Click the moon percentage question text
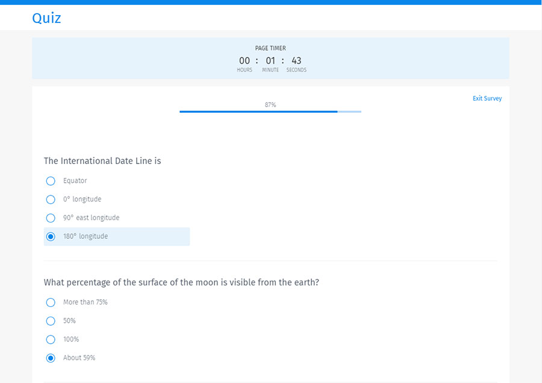 [181, 282]
